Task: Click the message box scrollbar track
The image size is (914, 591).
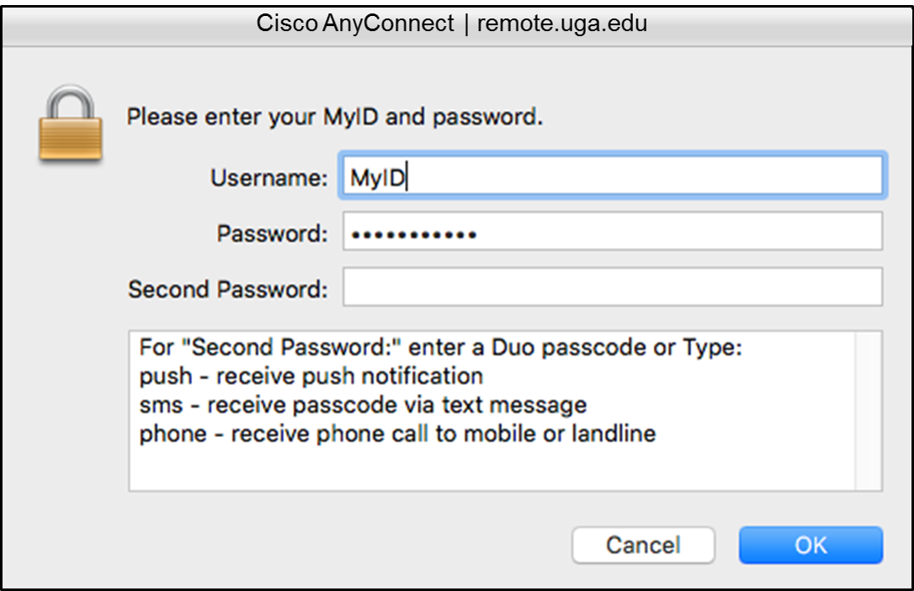Action: pyautogui.click(x=868, y=411)
